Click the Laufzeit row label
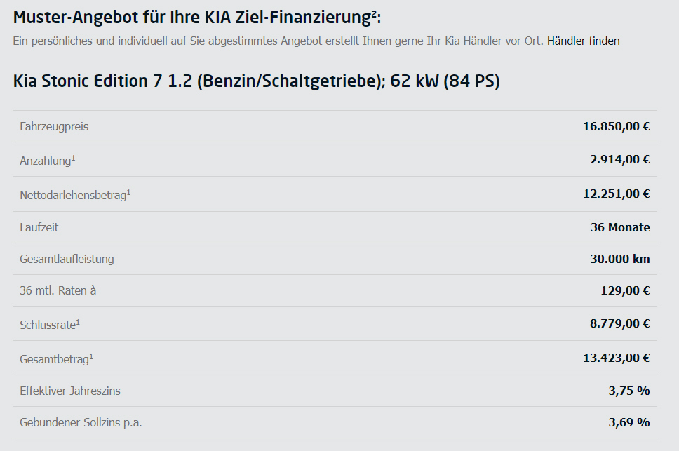Image resolution: width=679 pixels, height=451 pixels. [39, 227]
